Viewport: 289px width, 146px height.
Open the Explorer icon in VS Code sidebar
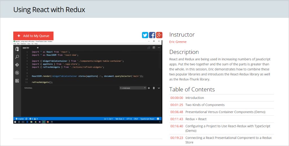[17, 49]
